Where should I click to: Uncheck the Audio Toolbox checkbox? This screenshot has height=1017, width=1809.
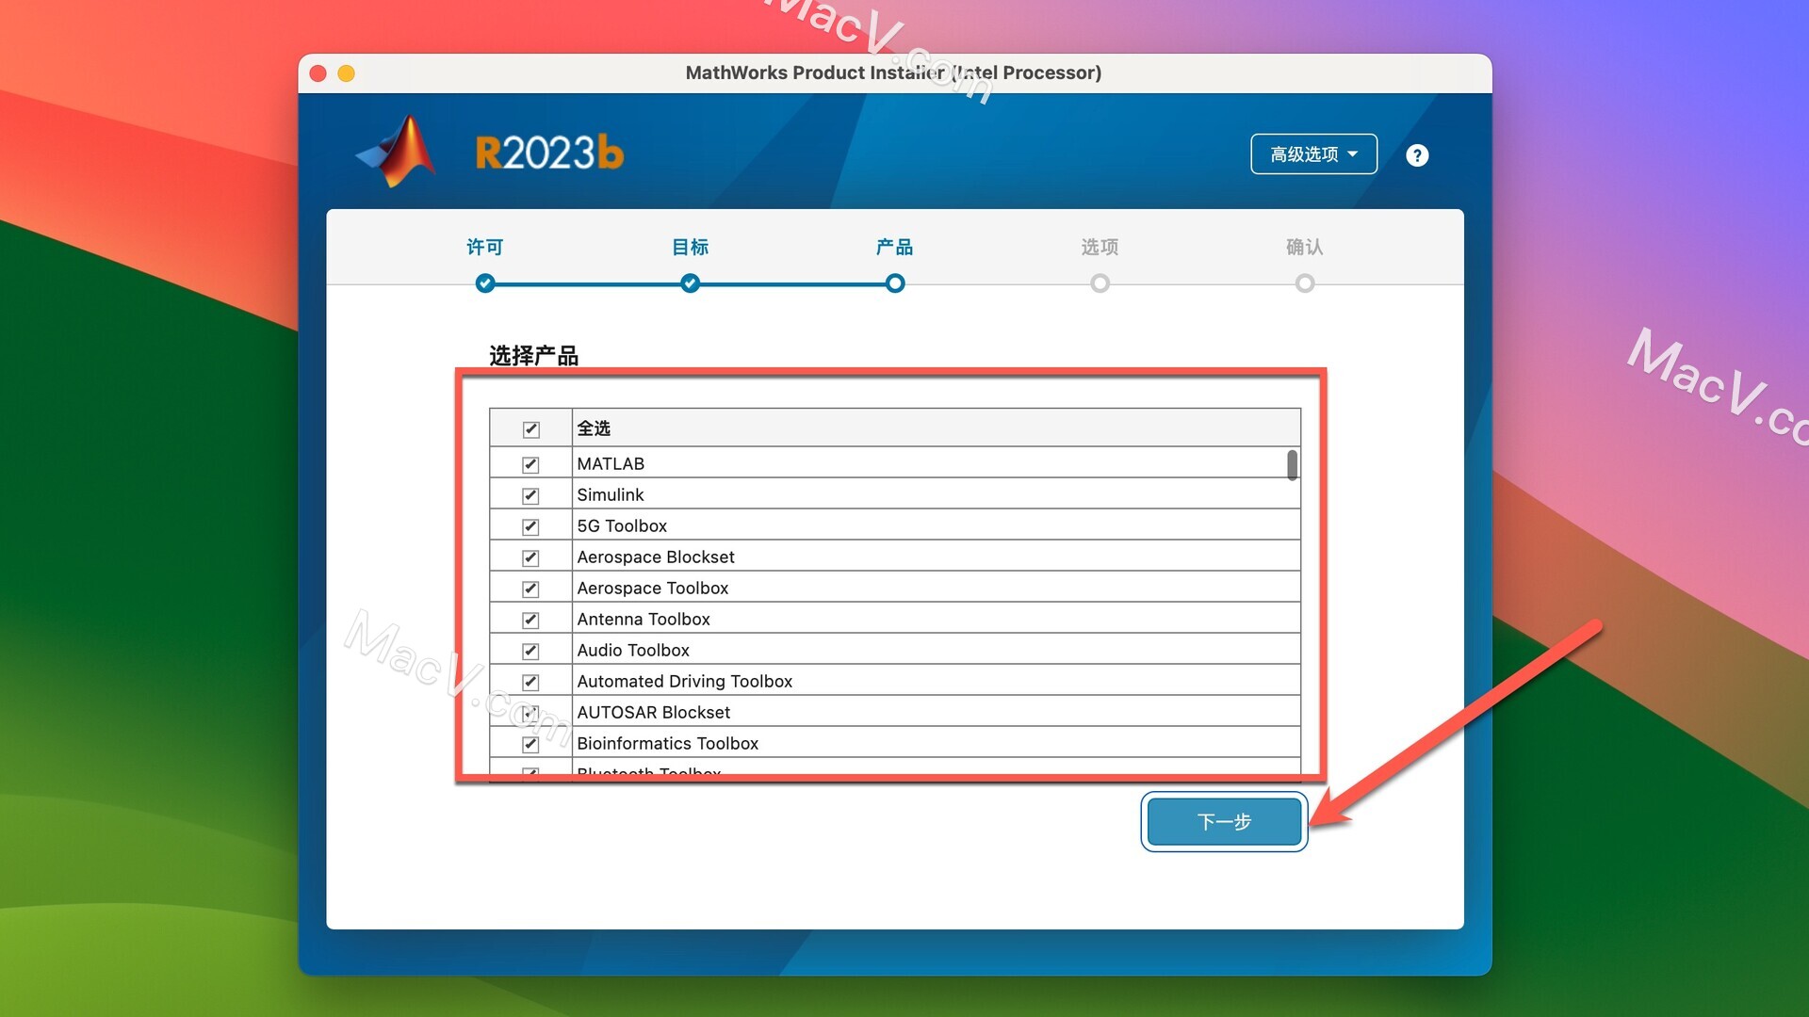click(x=530, y=651)
